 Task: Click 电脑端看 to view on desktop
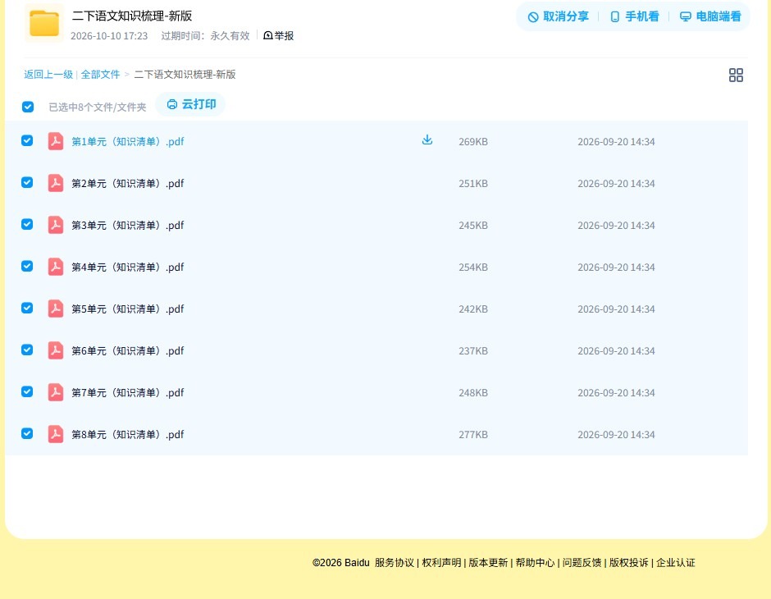pyautogui.click(x=710, y=16)
